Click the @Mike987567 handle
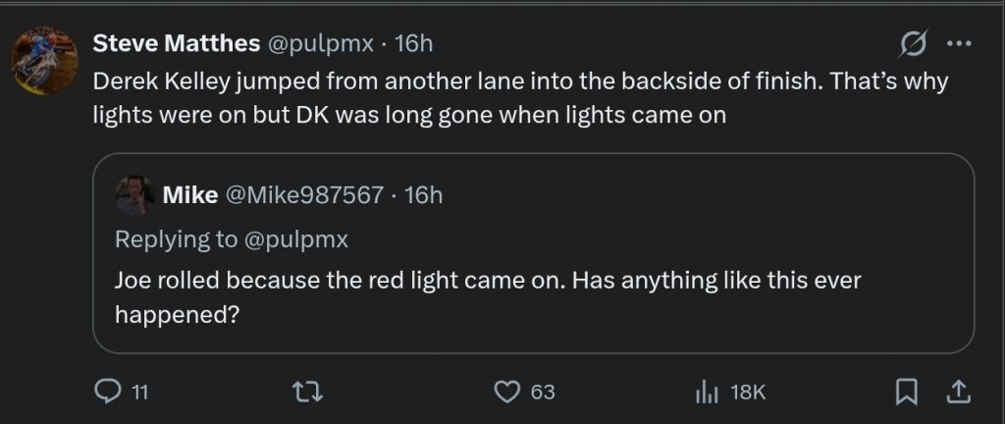1005x424 pixels. [x=305, y=194]
